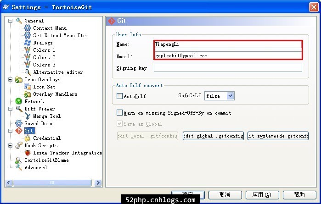Click the Colors 2 icon
Image resolution: width=321 pixels, height=204 pixels.
coord(28,57)
